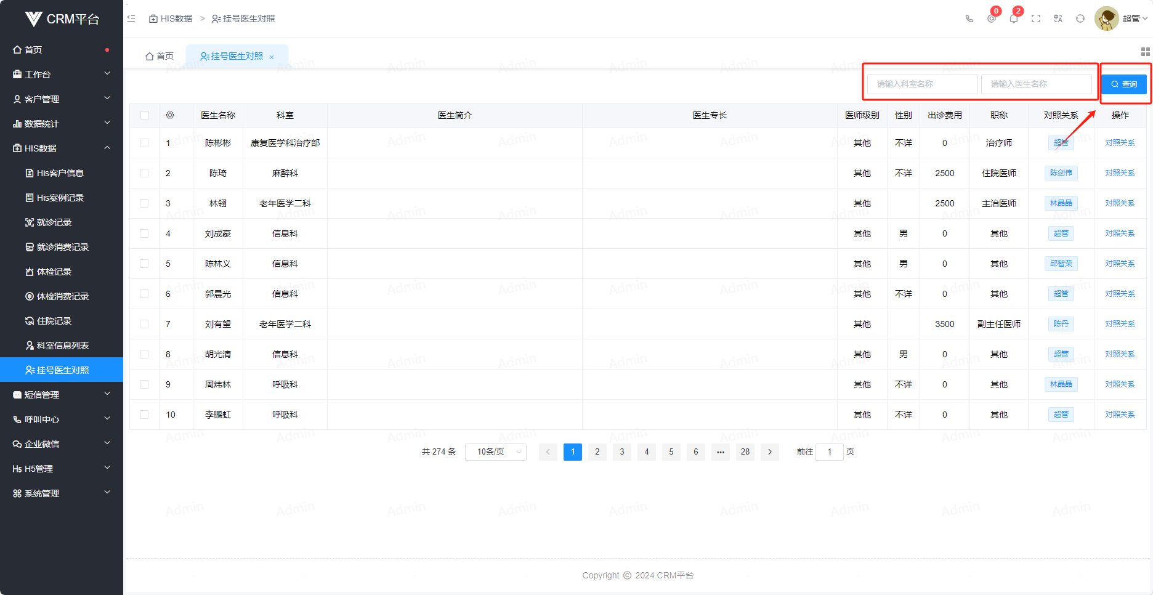Click the CRM平台 logo
The image size is (1153, 595).
[62, 19]
